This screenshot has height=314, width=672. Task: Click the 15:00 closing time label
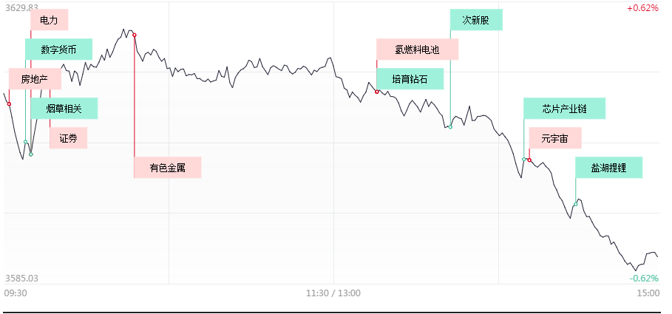[648, 293]
